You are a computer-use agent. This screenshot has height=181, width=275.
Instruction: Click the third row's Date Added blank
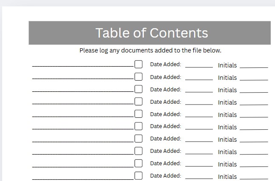[199, 92]
